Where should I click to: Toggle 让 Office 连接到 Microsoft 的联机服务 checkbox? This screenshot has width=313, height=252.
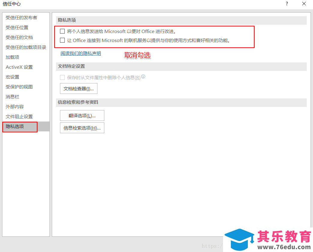[x=62, y=40]
